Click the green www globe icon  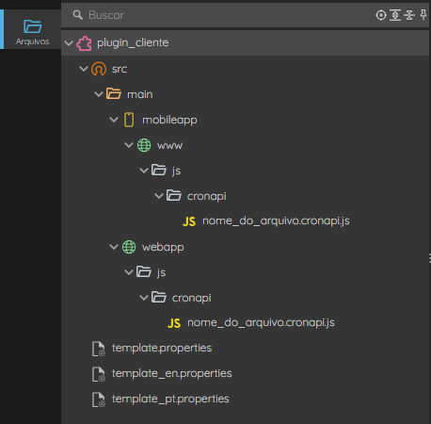pos(144,145)
